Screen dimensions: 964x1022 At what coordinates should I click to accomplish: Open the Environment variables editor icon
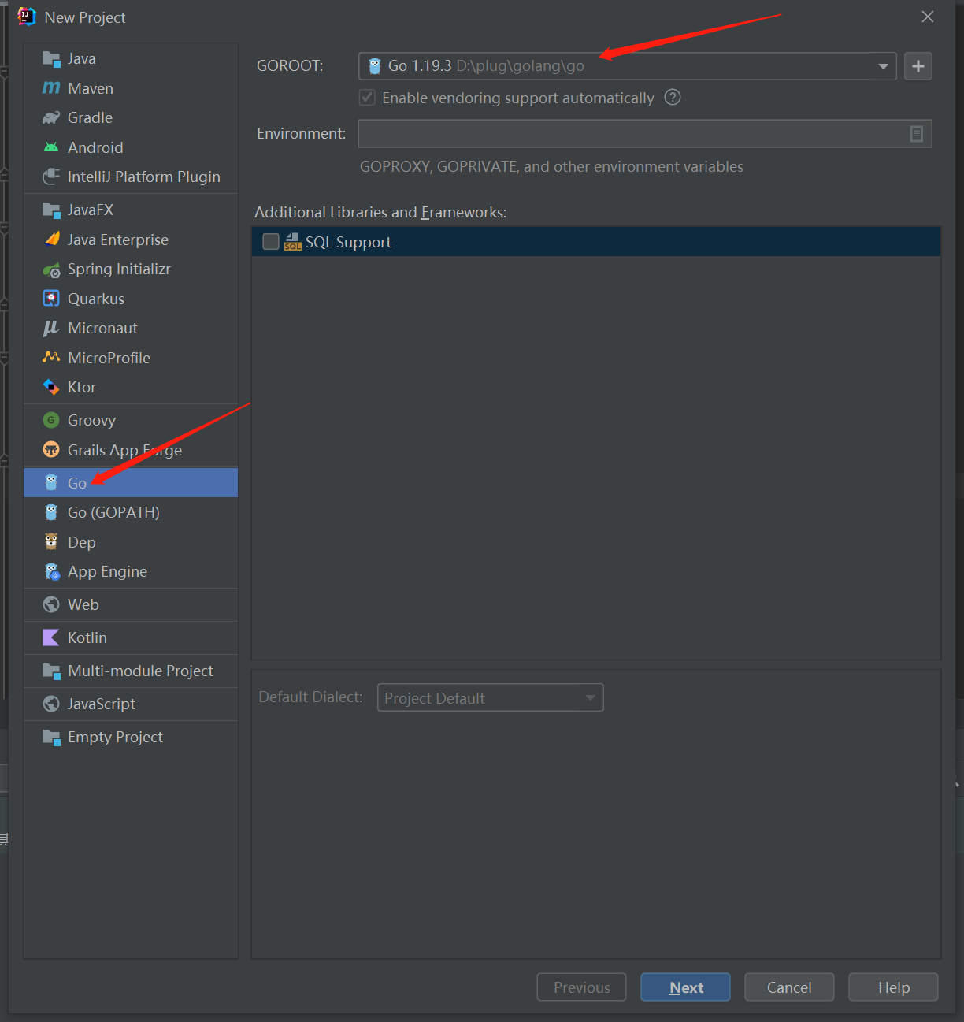[x=917, y=134]
